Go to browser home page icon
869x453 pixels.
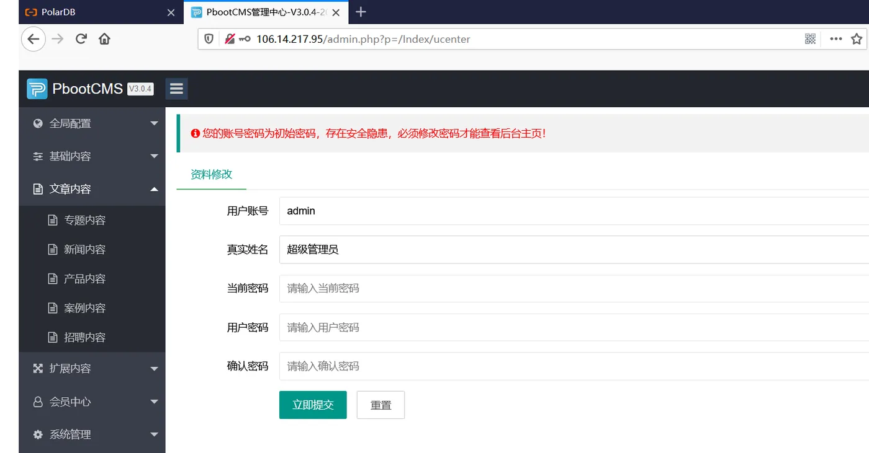[x=104, y=39]
